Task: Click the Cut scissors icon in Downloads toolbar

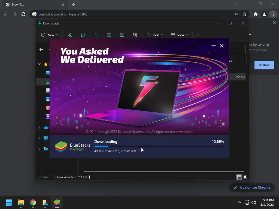Action: click(69, 35)
